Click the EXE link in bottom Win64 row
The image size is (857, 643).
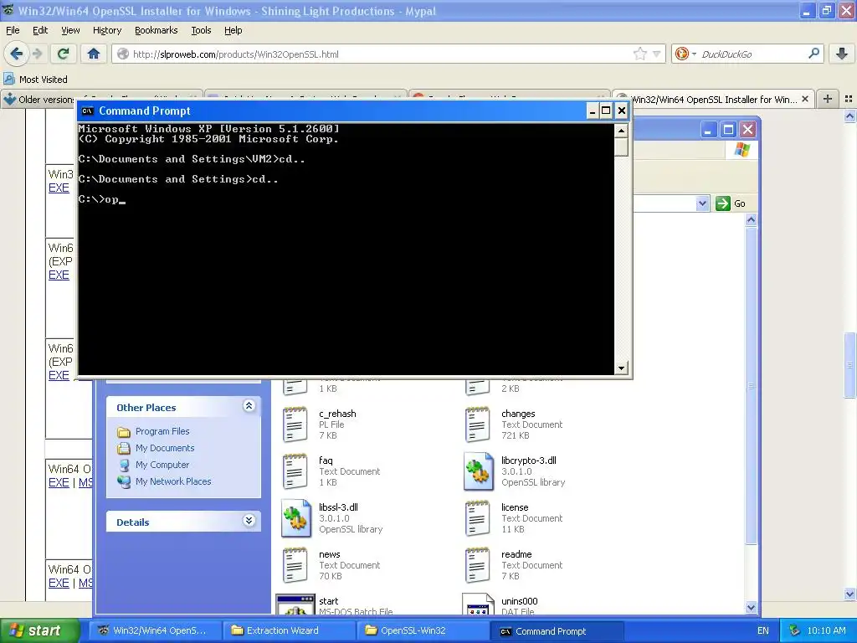click(59, 583)
